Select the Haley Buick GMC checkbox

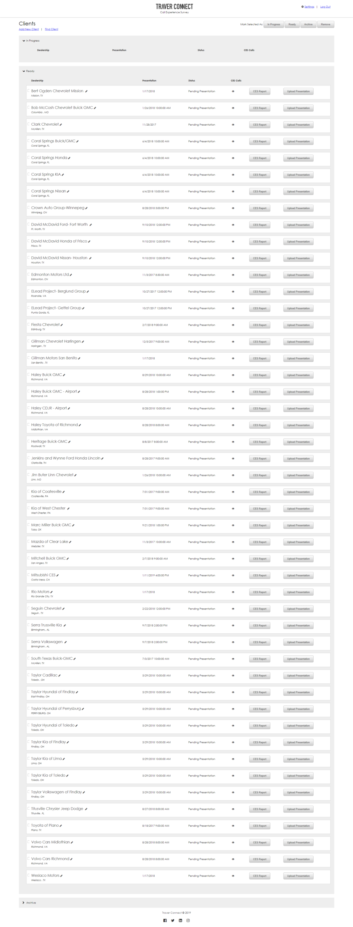[x=28, y=374]
